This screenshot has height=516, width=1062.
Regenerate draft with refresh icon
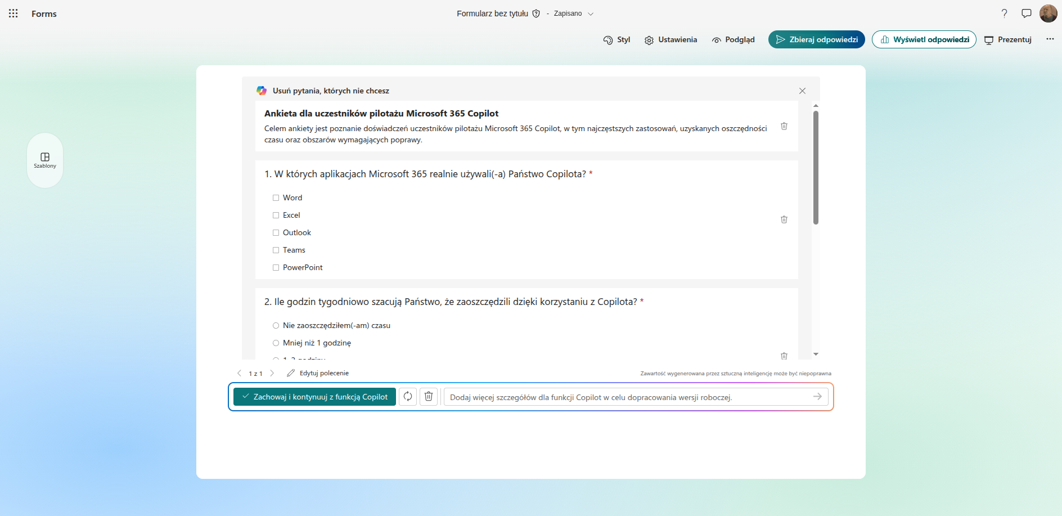pos(408,397)
